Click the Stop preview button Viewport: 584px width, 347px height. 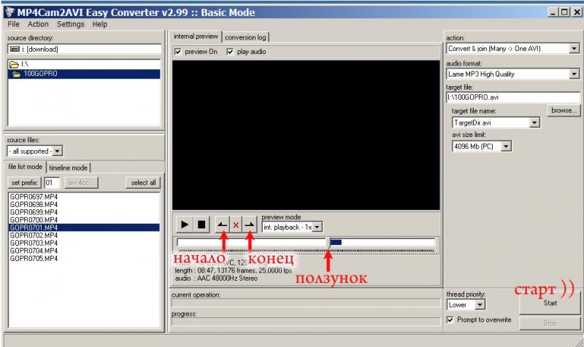point(201,225)
